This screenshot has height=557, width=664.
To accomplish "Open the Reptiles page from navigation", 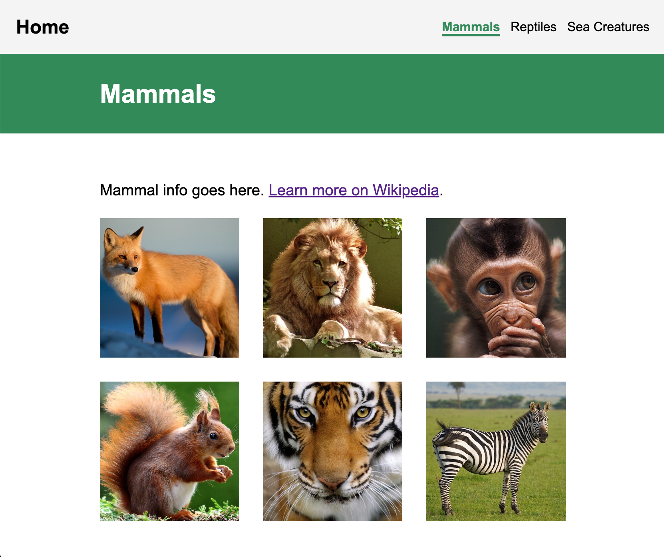I will [x=533, y=27].
